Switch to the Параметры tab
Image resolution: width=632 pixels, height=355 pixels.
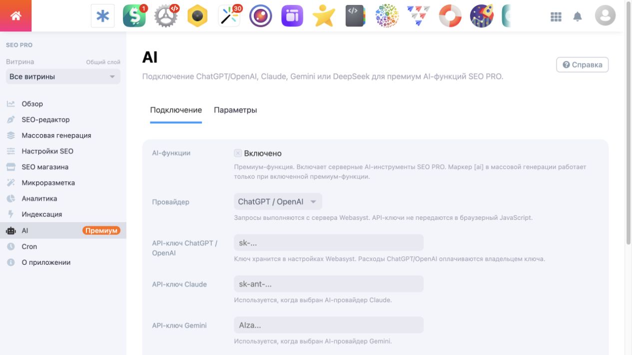[x=235, y=110]
